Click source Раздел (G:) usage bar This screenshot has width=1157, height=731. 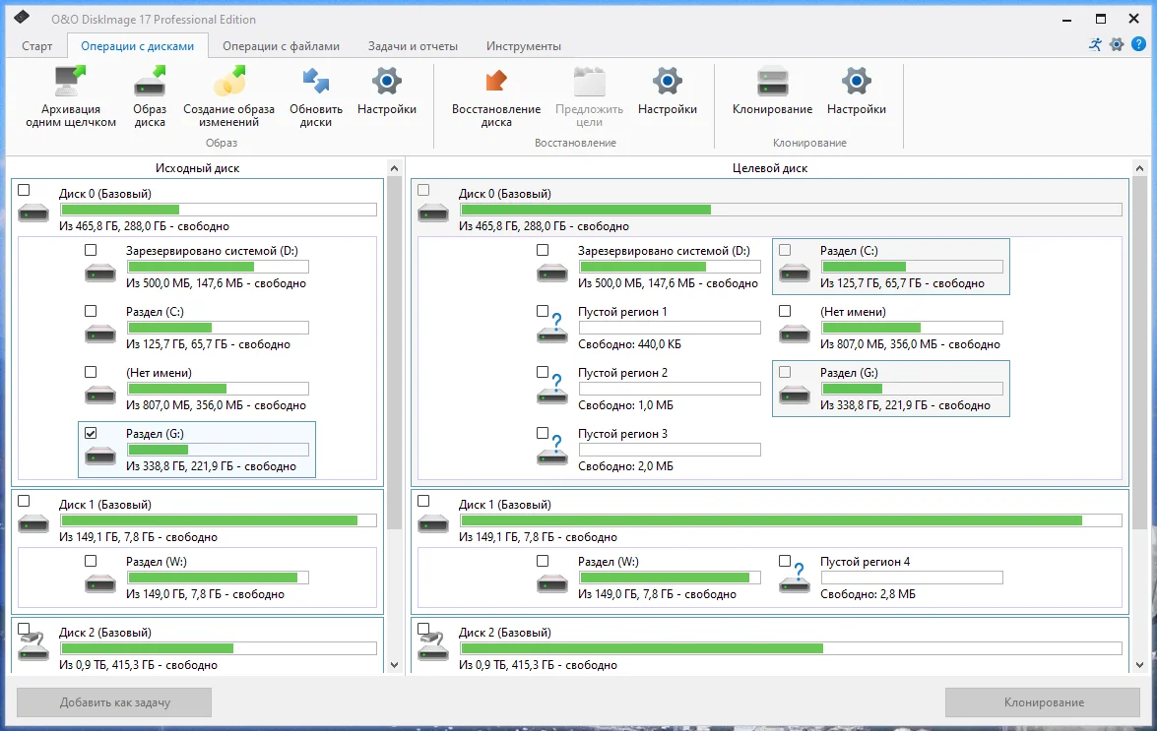click(x=218, y=450)
